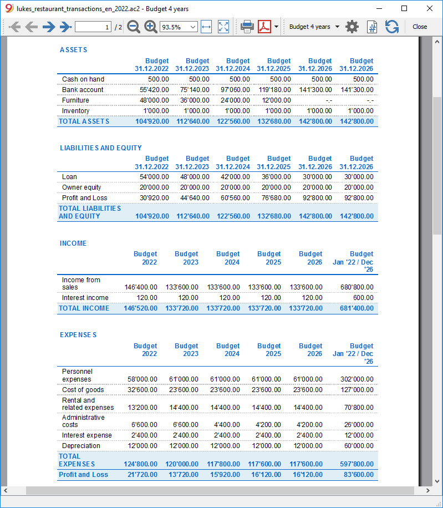The width and height of the screenshot is (443, 508).
Task: Minimize the preview window
Action: [x=379, y=8]
